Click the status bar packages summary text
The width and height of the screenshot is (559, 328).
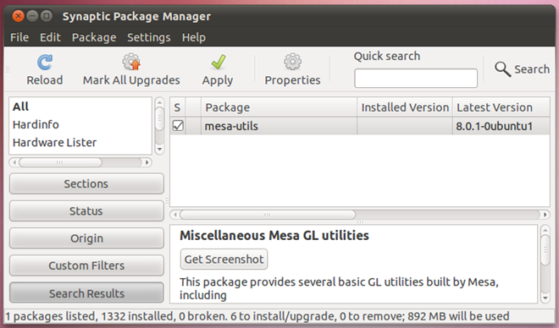click(x=257, y=316)
